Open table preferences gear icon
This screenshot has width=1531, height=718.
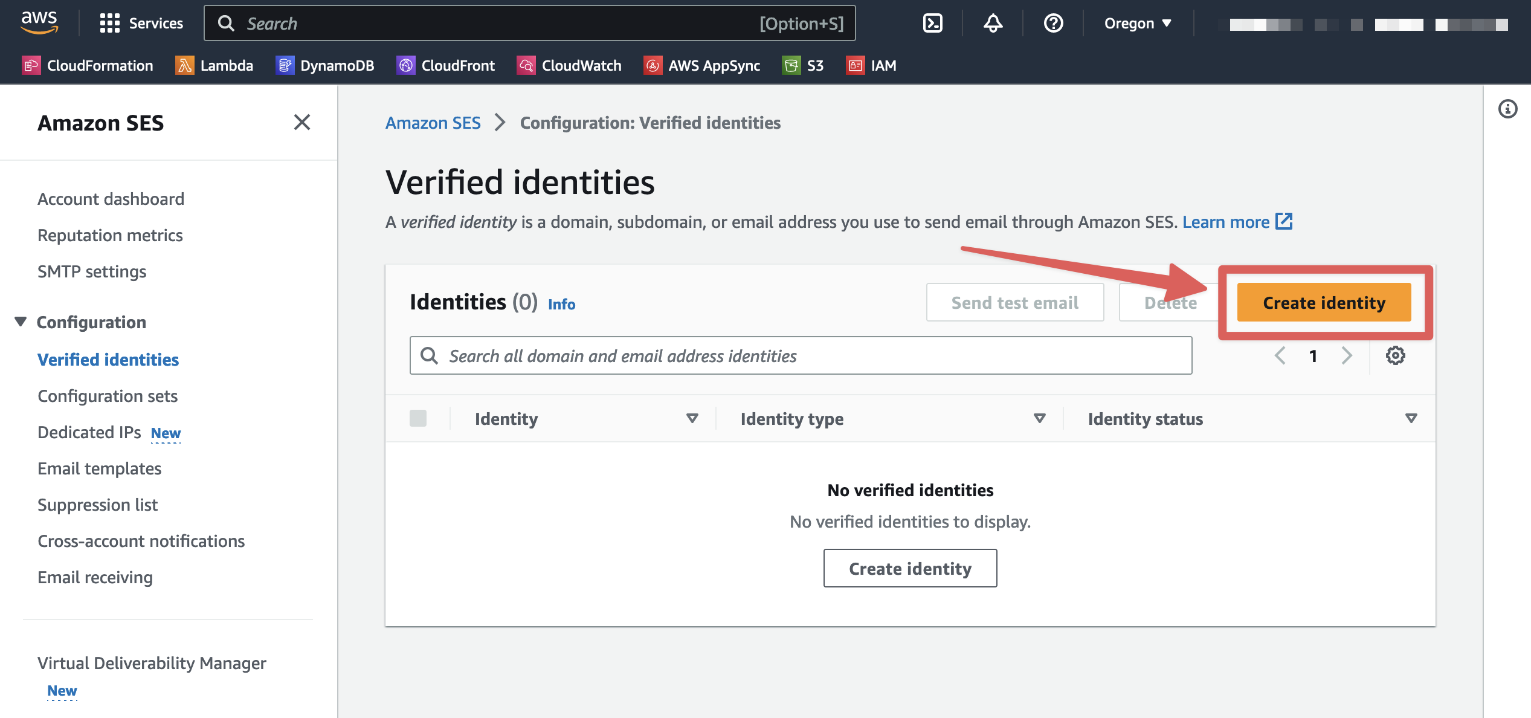[1395, 355]
